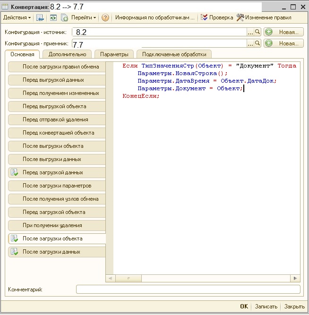Click the Закрыть button
The height and width of the screenshot is (315, 309).
[x=294, y=306]
